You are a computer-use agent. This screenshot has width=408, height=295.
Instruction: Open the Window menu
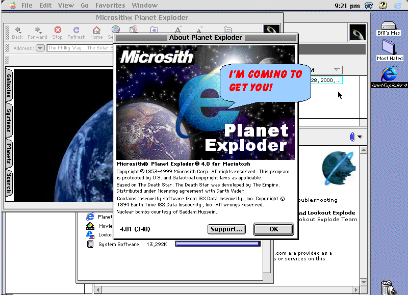click(144, 5)
